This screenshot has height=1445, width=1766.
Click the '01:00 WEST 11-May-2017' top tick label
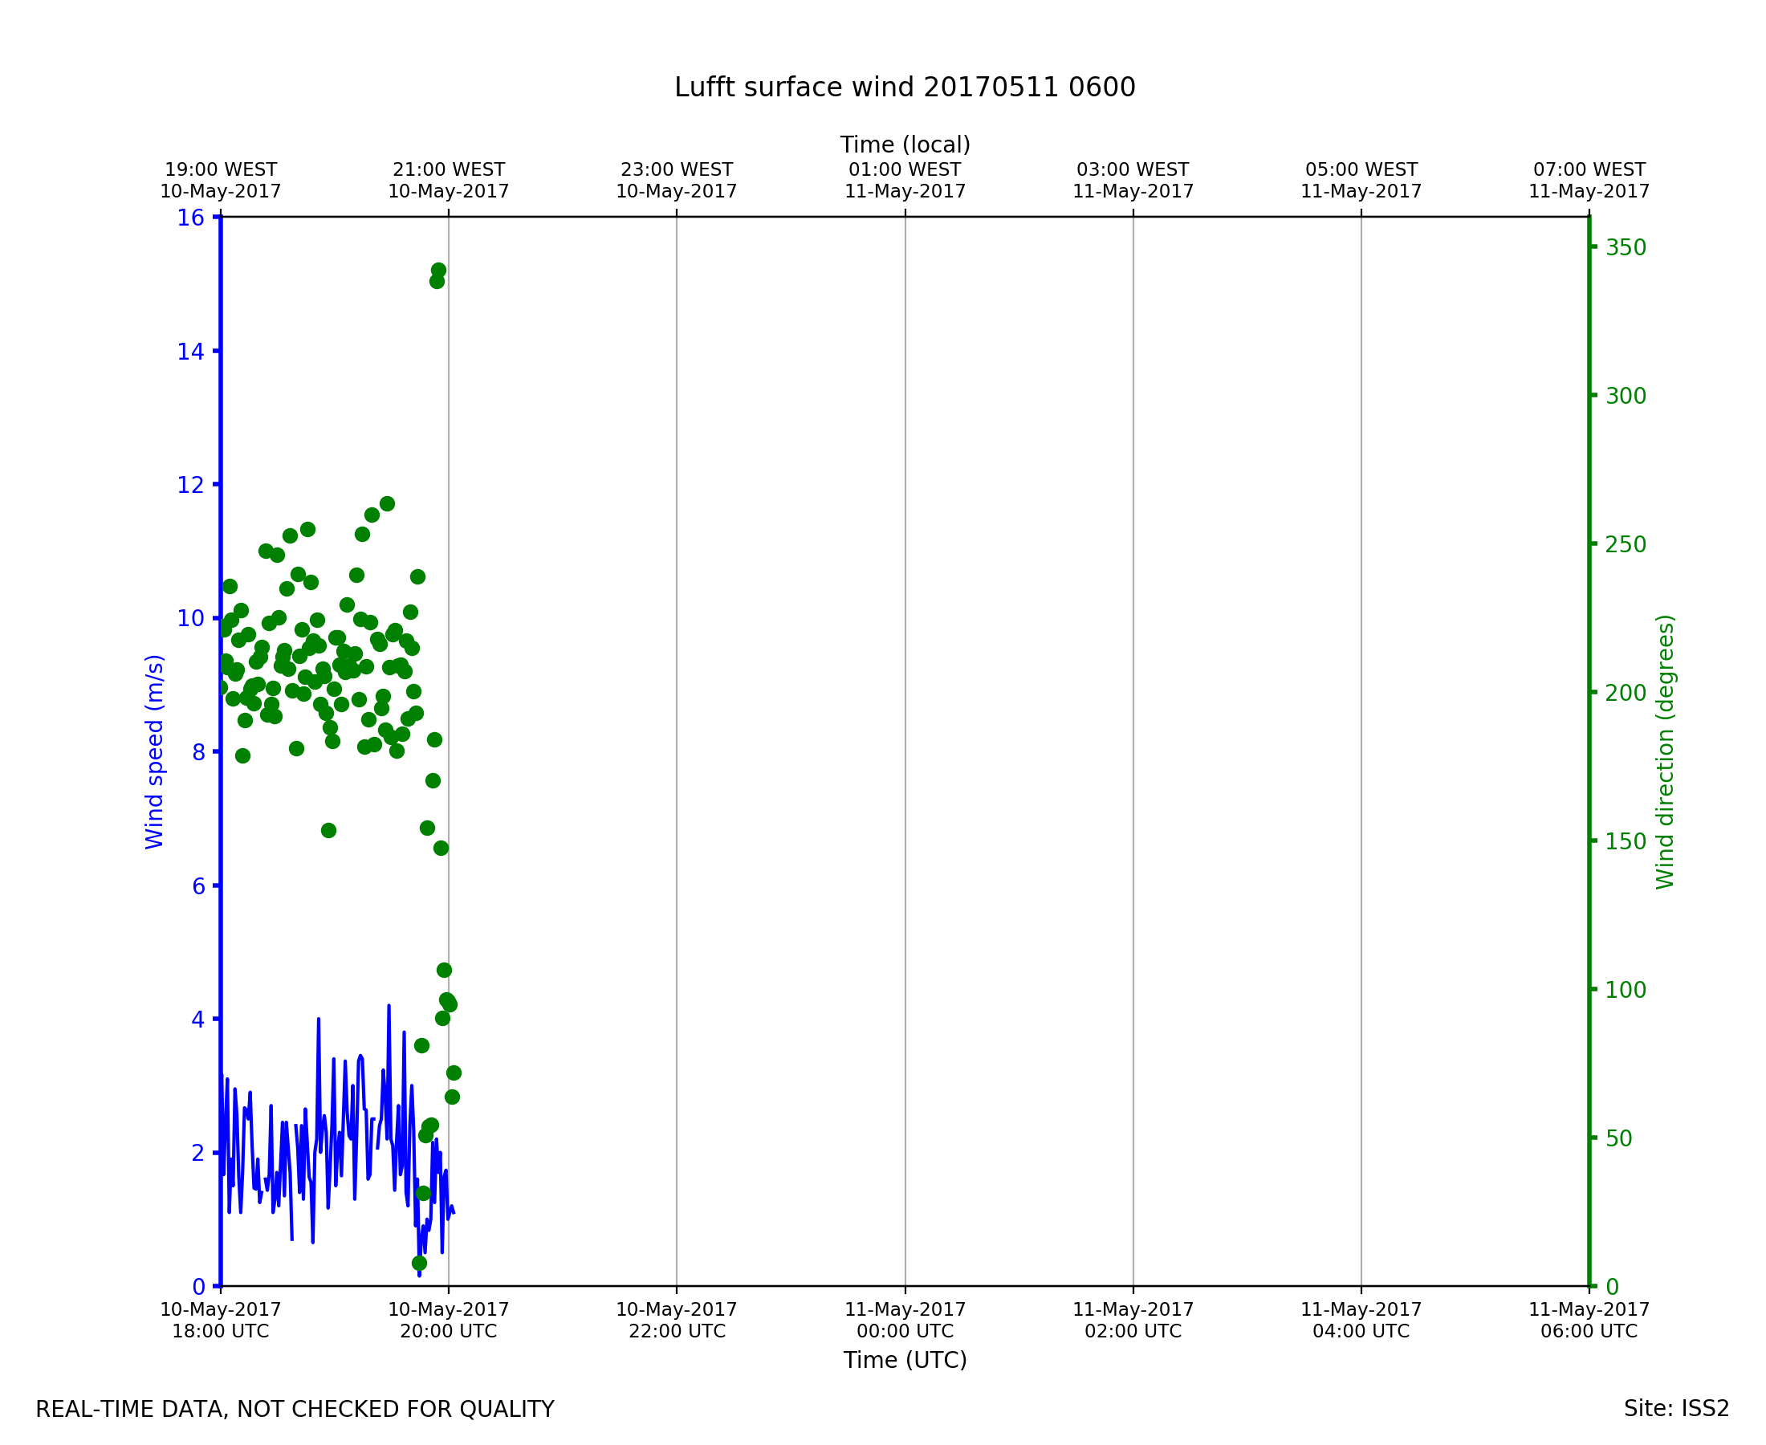click(905, 181)
